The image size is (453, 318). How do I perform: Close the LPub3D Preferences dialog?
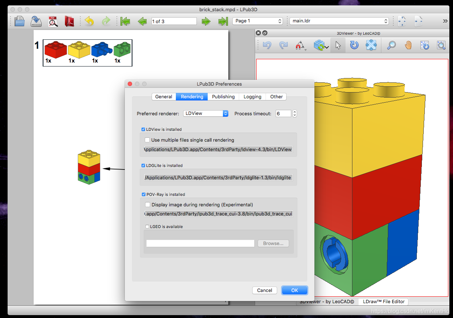(130, 84)
